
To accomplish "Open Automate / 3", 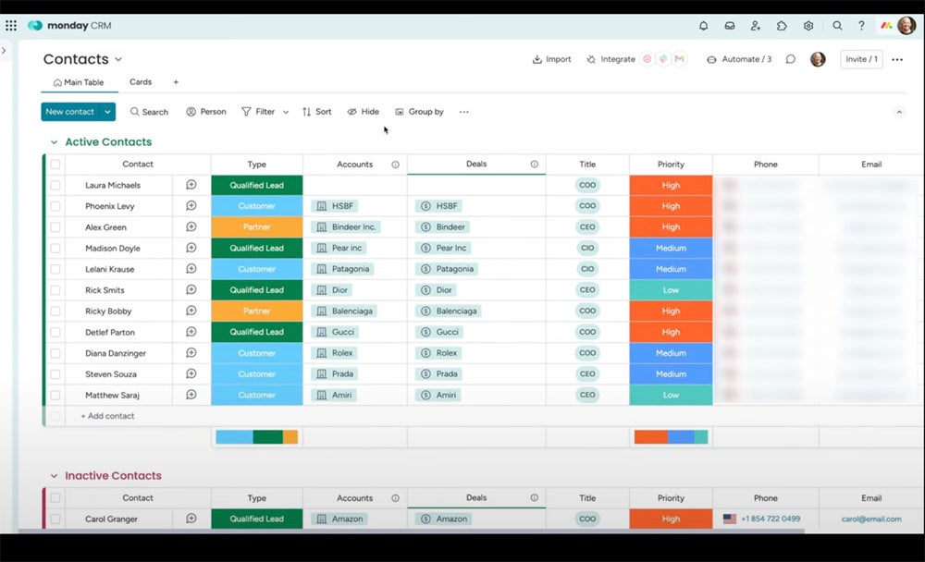I will [739, 59].
